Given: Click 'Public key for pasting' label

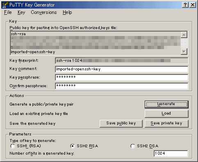Looking at the screenshot, I should click(x=63, y=28).
